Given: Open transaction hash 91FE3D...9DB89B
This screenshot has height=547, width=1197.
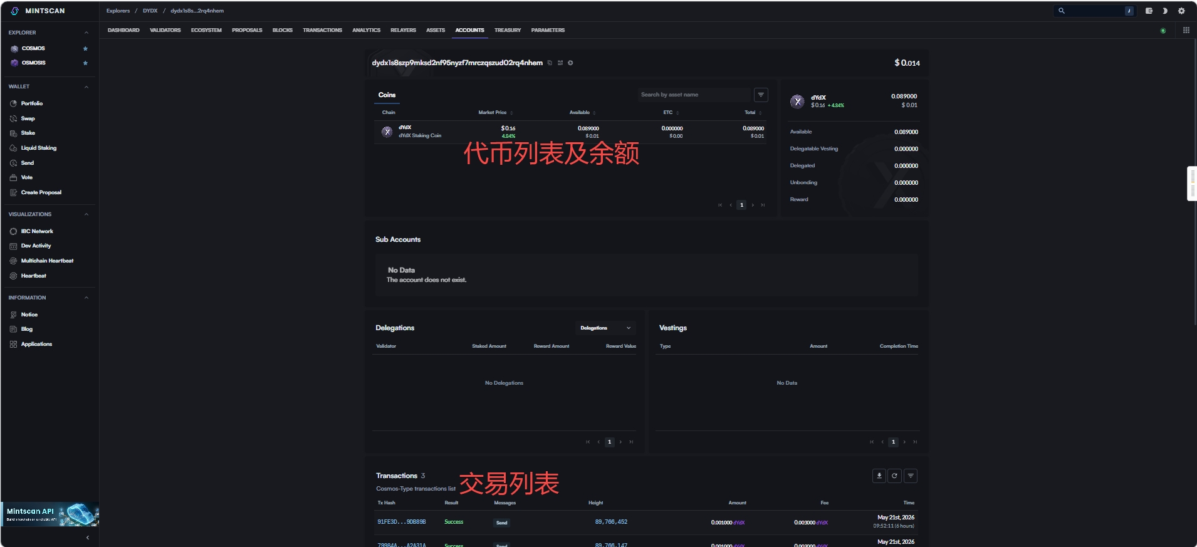Looking at the screenshot, I should tap(402, 522).
